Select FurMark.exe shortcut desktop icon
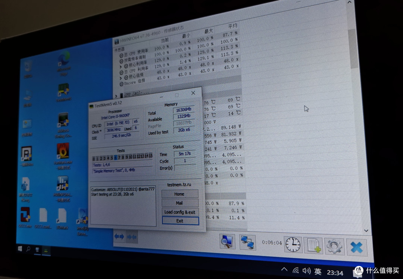This screenshot has height=279, width=403. pyautogui.click(x=63, y=156)
